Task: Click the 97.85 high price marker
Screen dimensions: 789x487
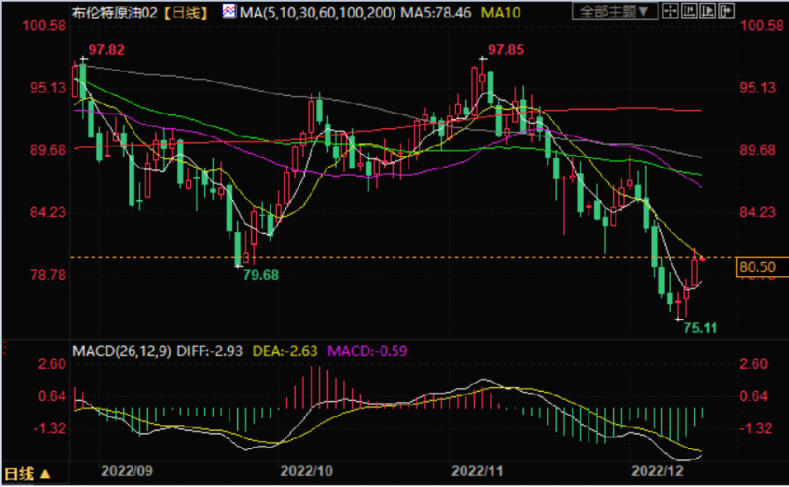Action: 506,50
